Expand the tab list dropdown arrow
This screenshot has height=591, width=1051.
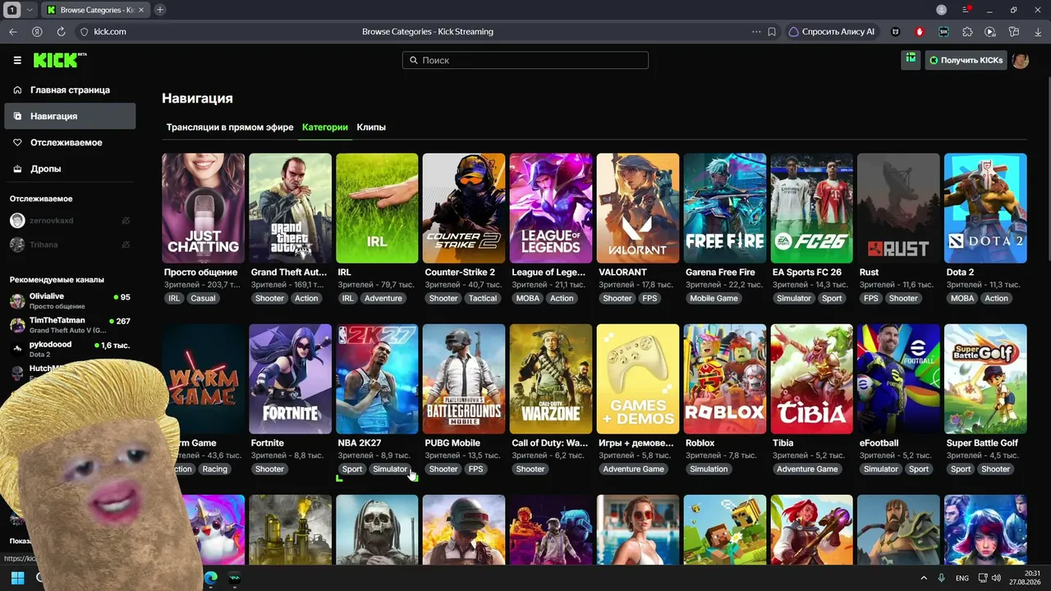[30, 10]
